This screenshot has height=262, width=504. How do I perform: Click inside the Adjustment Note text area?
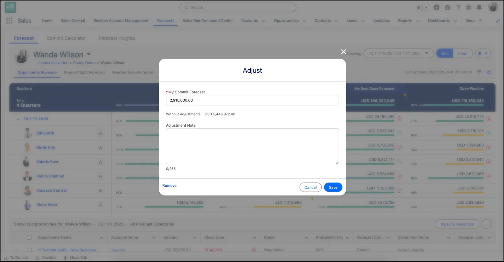[x=252, y=146]
